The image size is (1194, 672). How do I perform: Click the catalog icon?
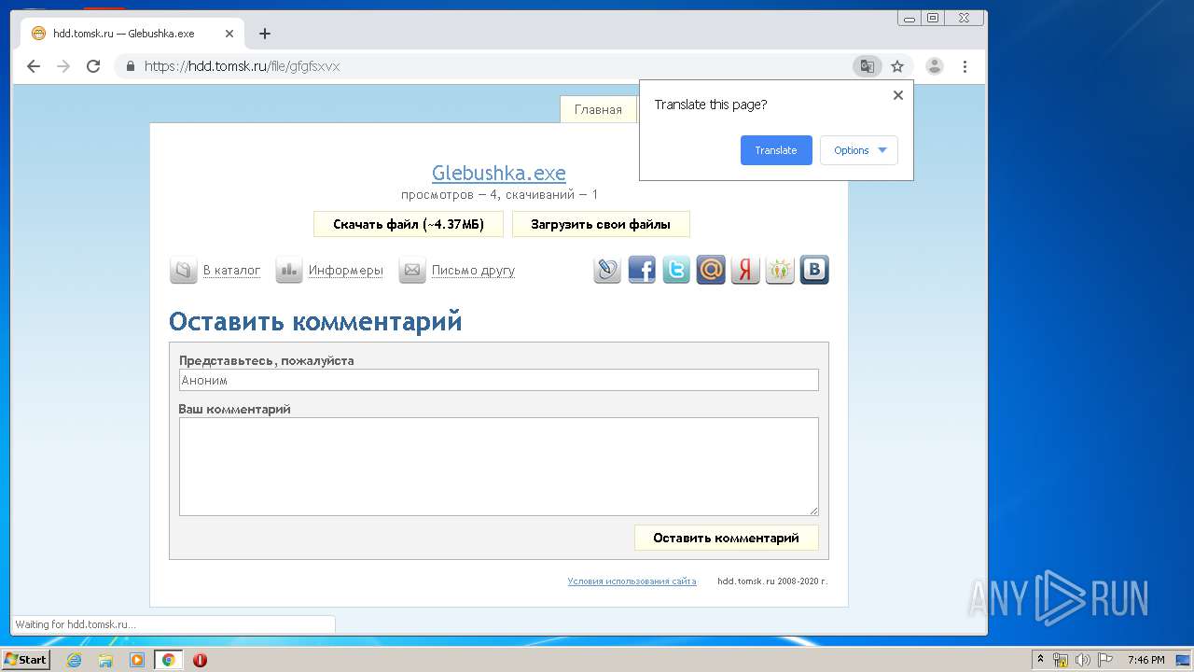click(183, 271)
